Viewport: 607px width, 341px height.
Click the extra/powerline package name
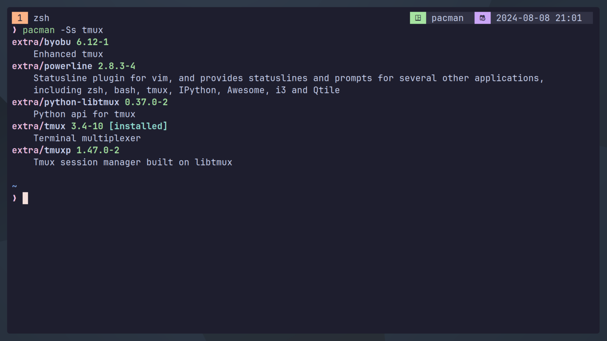coord(52,66)
